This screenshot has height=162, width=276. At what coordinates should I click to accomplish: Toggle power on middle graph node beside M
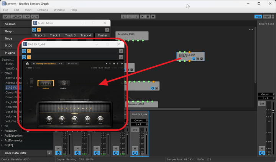(x=153, y=88)
